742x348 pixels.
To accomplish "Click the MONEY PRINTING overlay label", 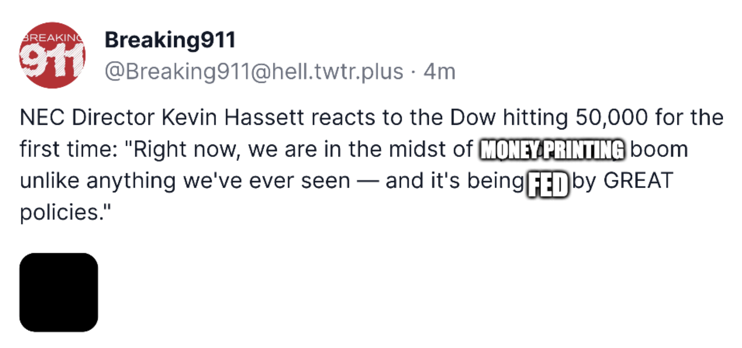I will coord(552,150).
